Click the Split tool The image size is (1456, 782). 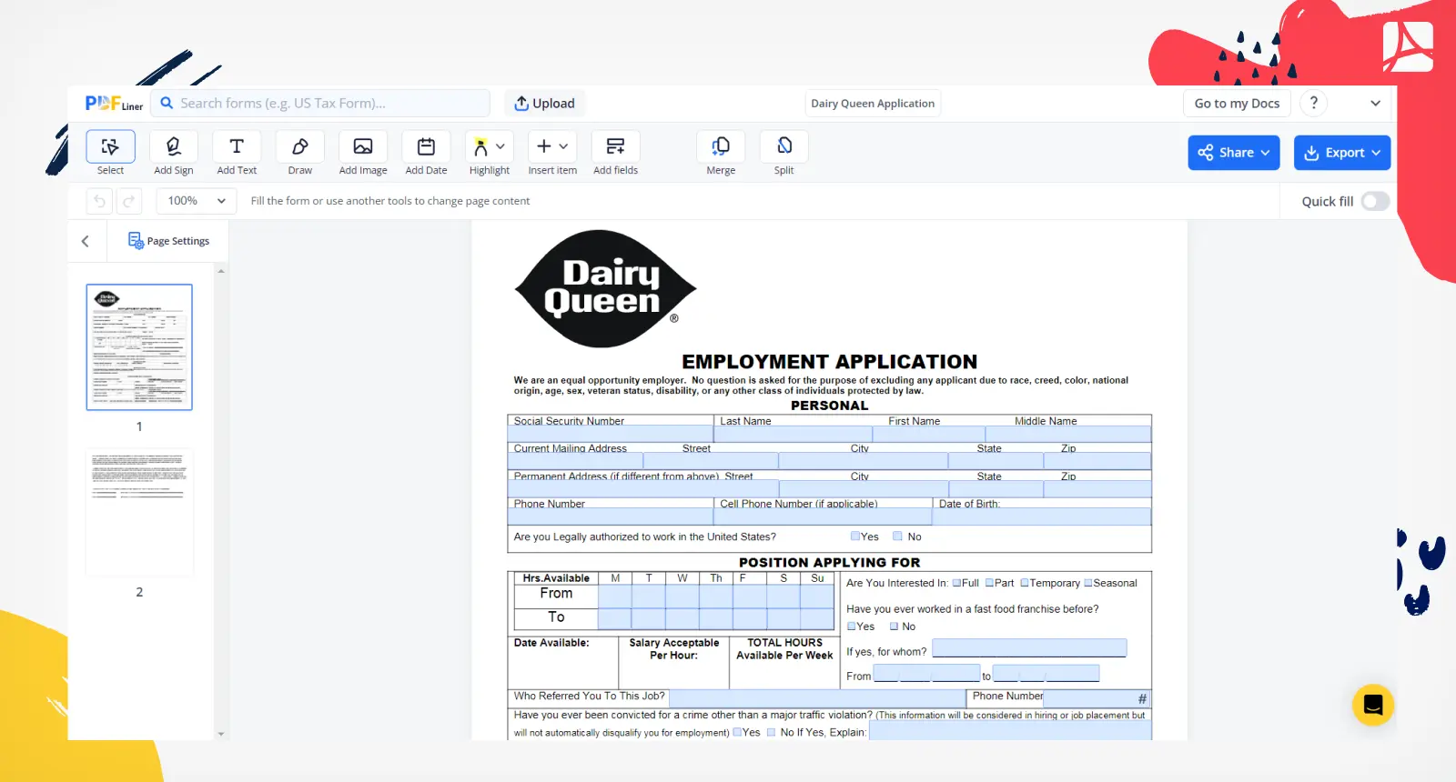click(x=784, y=153)
